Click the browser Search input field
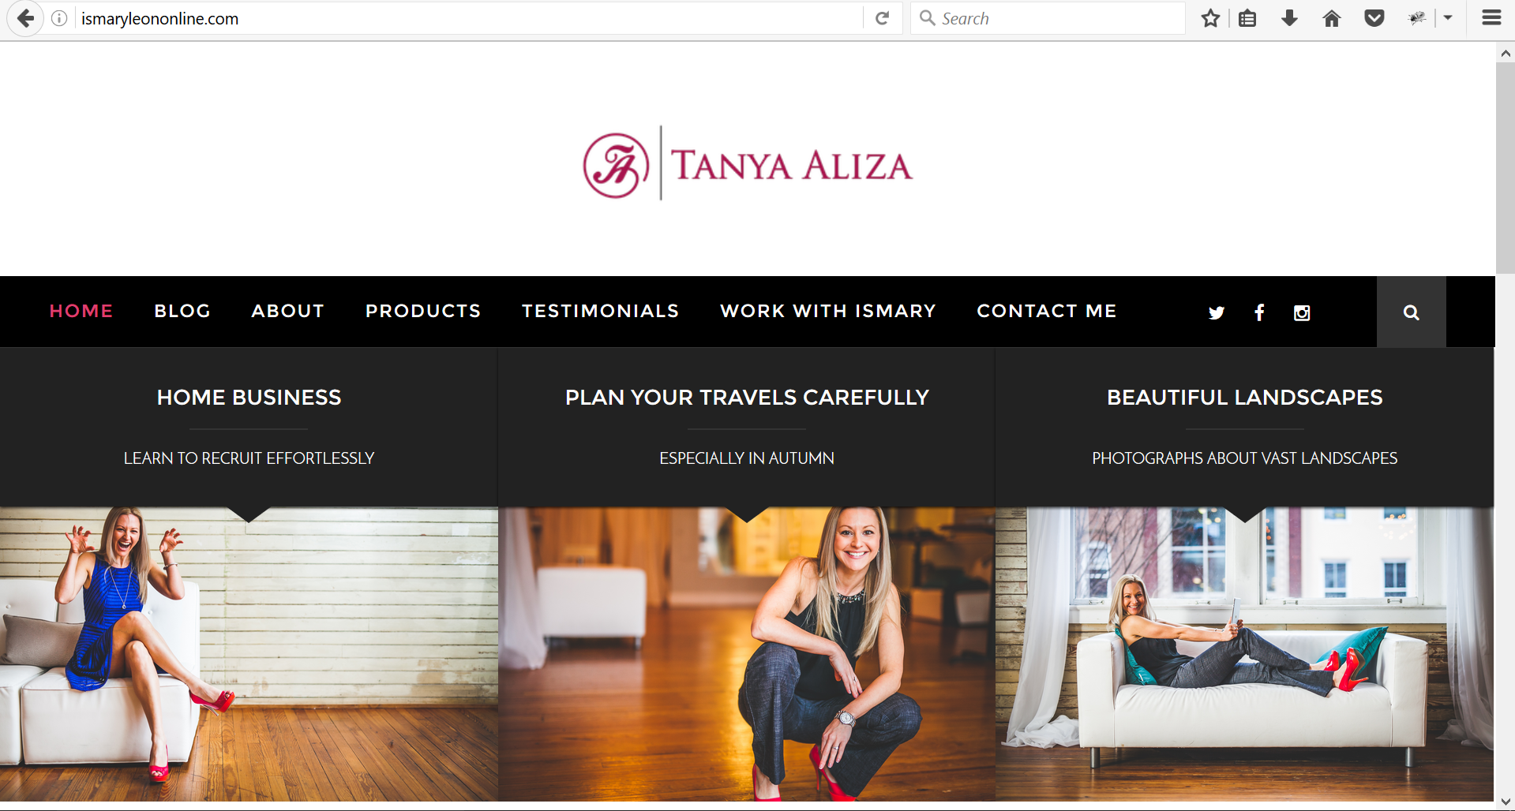This screenshot has width=1515, height=811. [x=1048, y=18]
